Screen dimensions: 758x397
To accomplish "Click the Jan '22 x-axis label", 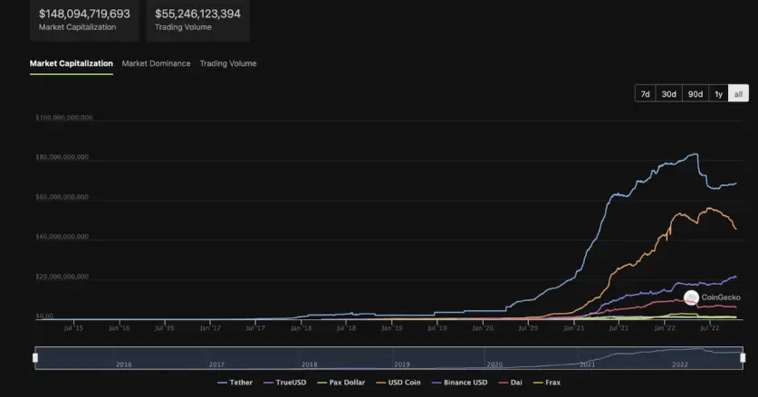I will pyautogui.click(x=664, y=328).
